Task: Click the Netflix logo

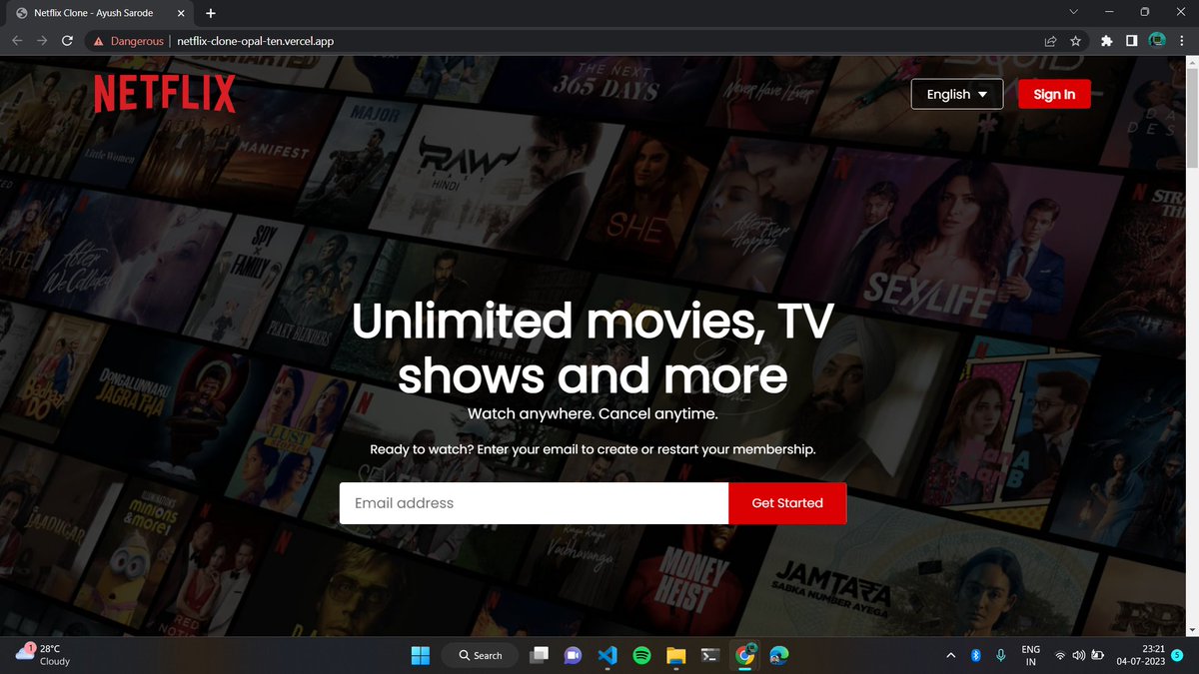Action: coord(165,94)
